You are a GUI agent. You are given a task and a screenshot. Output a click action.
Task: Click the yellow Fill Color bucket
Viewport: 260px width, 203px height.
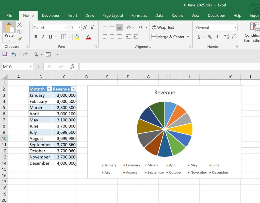[77, 37]
